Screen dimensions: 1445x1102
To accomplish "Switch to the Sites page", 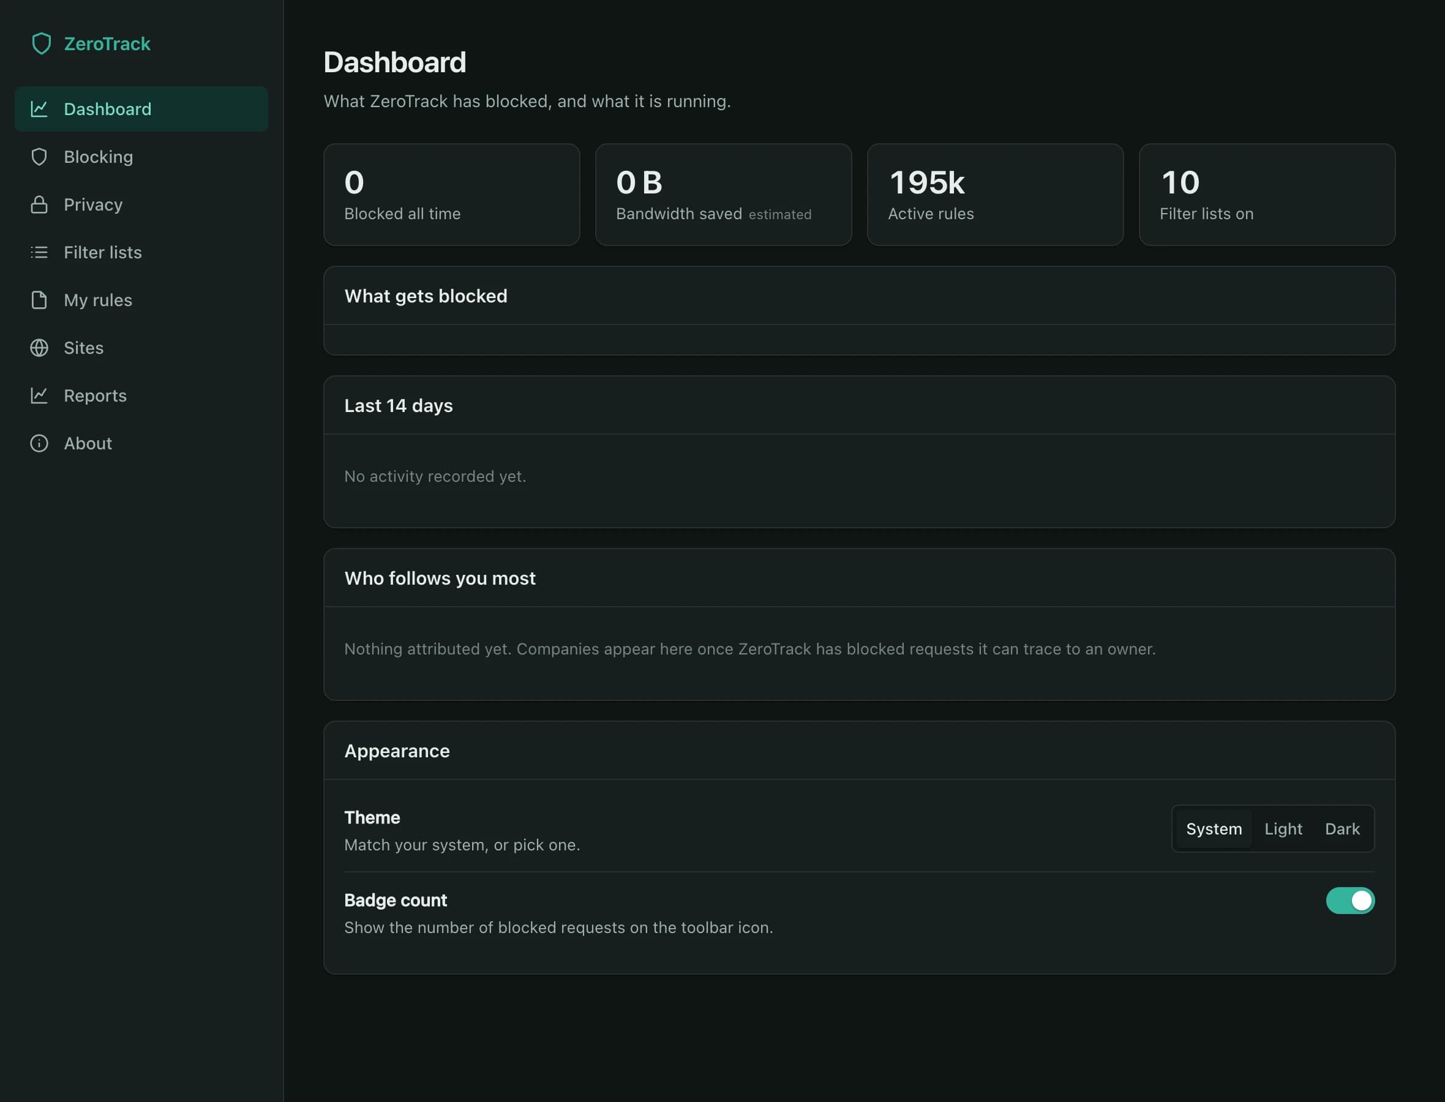I will tap(141, 348).
